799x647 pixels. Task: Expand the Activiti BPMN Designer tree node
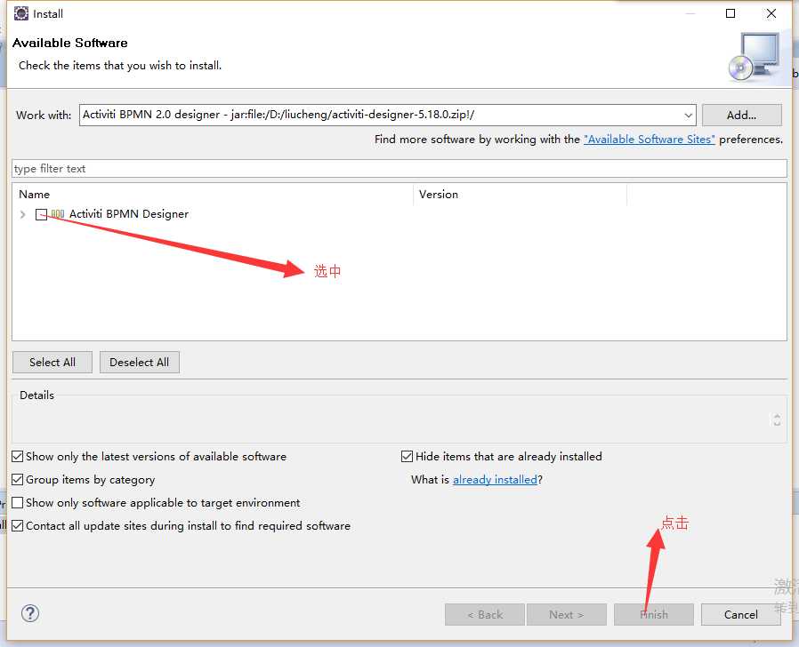(22, 214)
